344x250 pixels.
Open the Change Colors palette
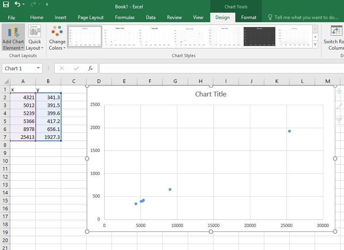pos(57,38)
